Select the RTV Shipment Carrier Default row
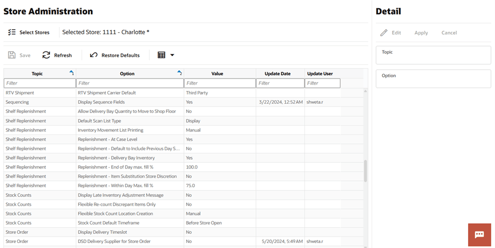Image resolution: width=495 pixels, height=248 pixels. (183, 93)
